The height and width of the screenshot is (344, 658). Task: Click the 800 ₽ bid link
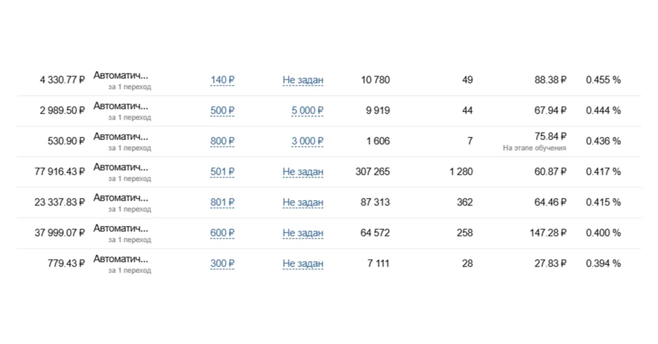click(222, 141)
